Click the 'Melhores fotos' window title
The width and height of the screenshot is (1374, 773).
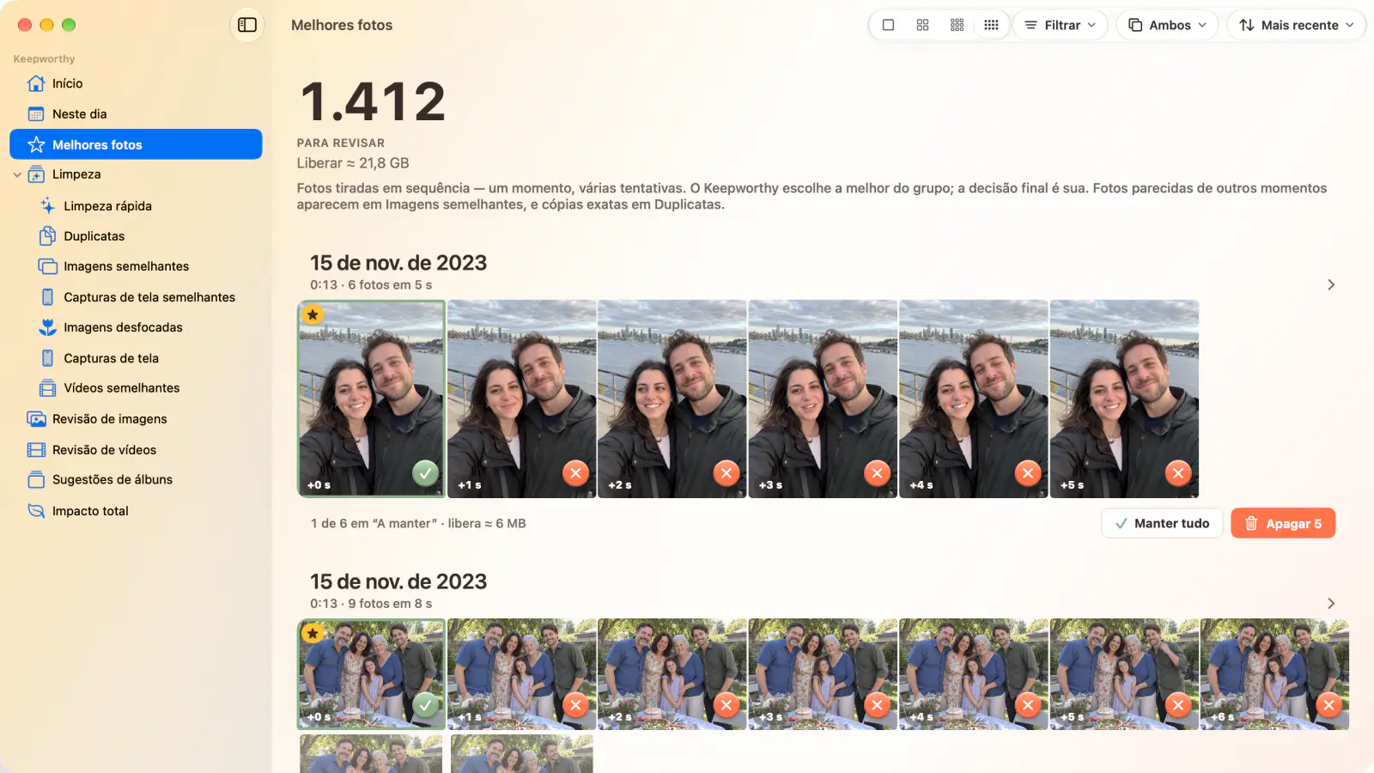tap(342, 25)
